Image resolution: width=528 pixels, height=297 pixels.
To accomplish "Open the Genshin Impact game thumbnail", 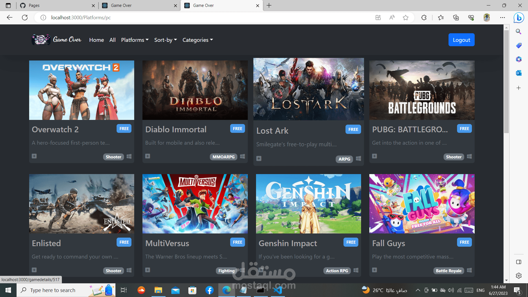I will 308,204.
